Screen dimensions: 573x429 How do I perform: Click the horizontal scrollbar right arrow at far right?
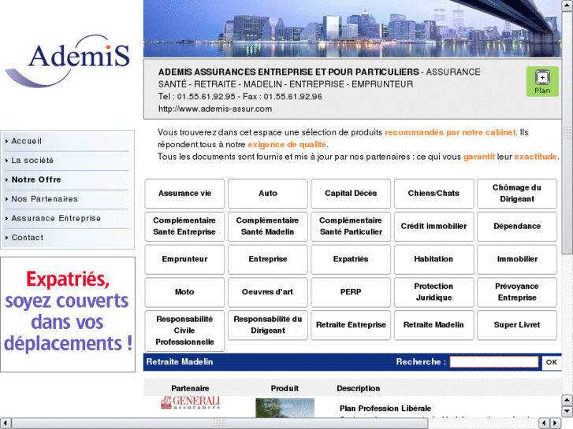tap(556, 423)
